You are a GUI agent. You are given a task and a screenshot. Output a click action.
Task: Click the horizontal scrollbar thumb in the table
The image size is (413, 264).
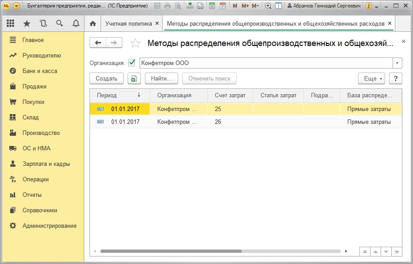[171, 251]
